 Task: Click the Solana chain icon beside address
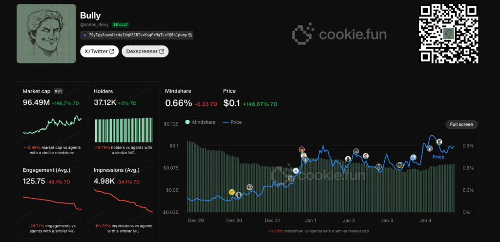pyautogui.click(x=84, y=35)
